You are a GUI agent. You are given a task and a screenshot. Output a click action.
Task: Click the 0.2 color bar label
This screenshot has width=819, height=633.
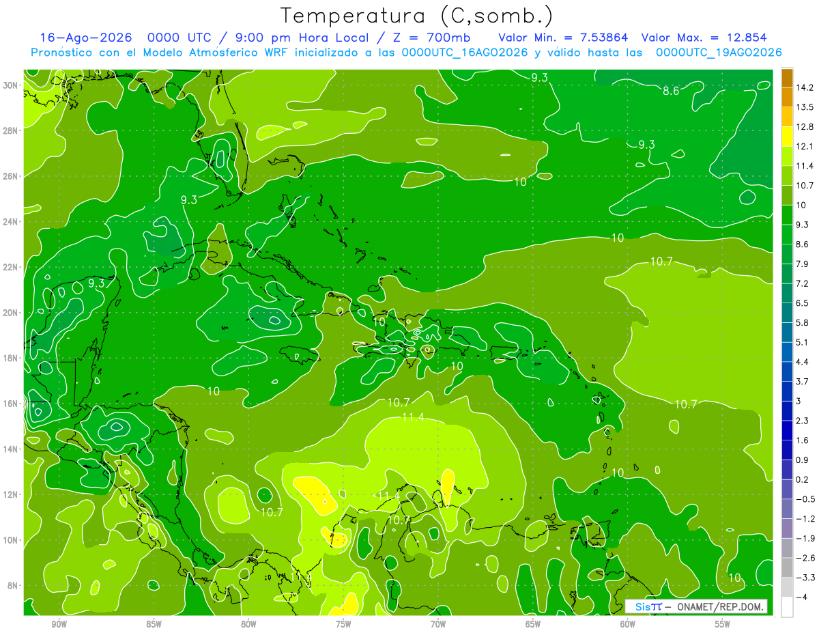coord(803,479)
